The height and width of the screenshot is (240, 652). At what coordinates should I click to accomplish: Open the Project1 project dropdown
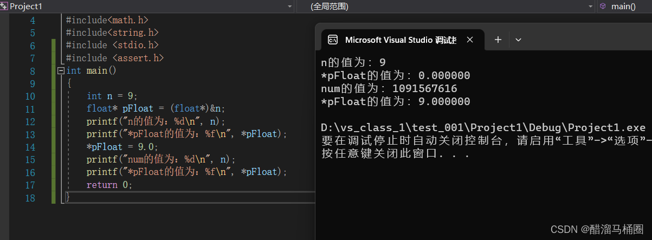290,7
